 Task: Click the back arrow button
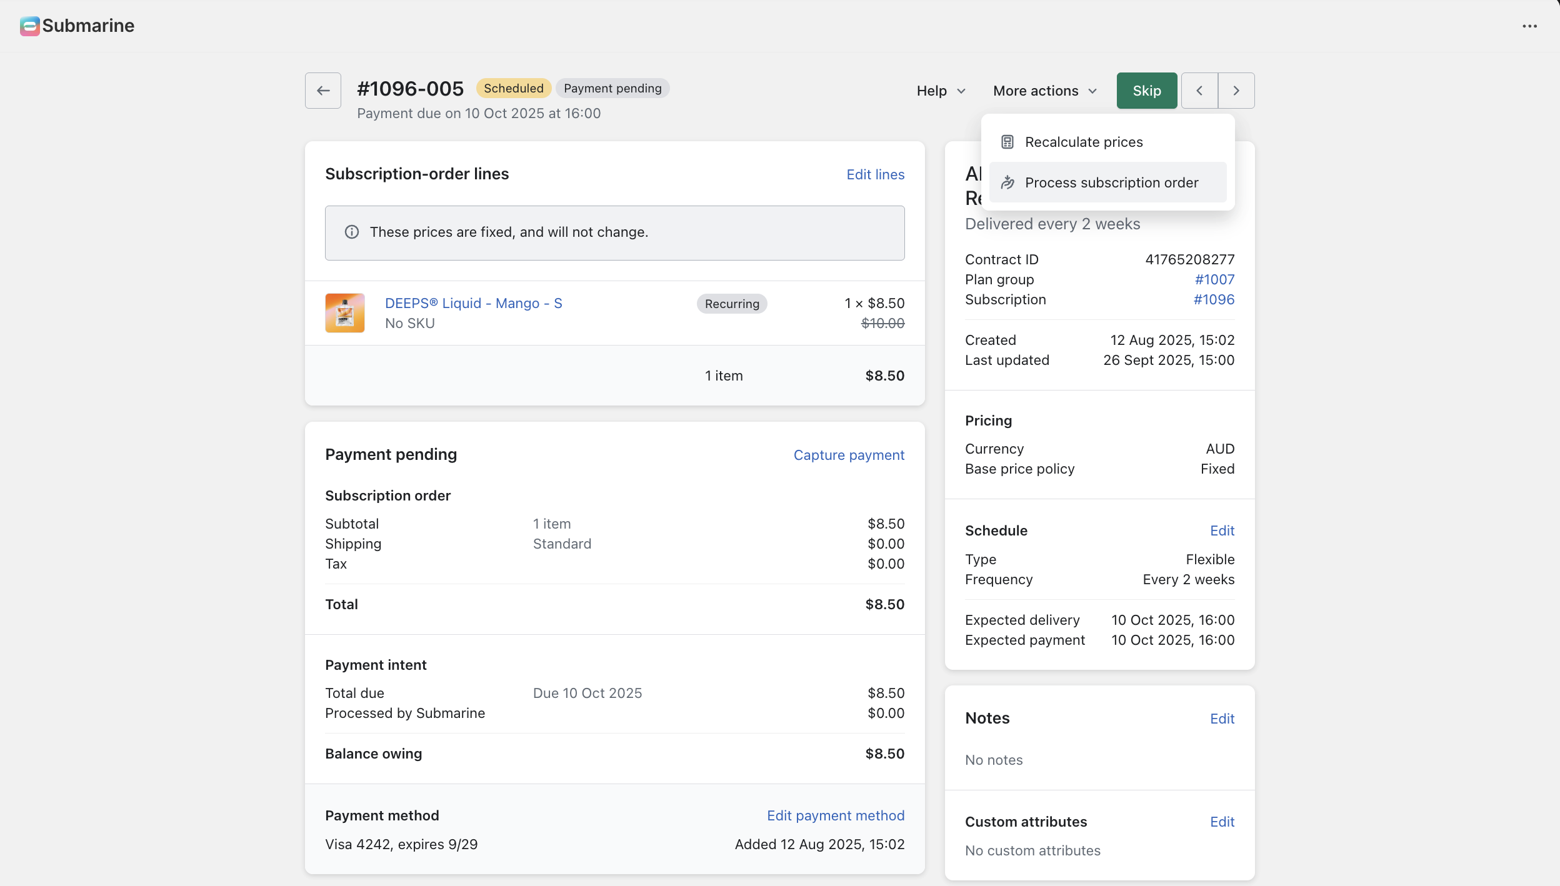(x=322, y=91)
